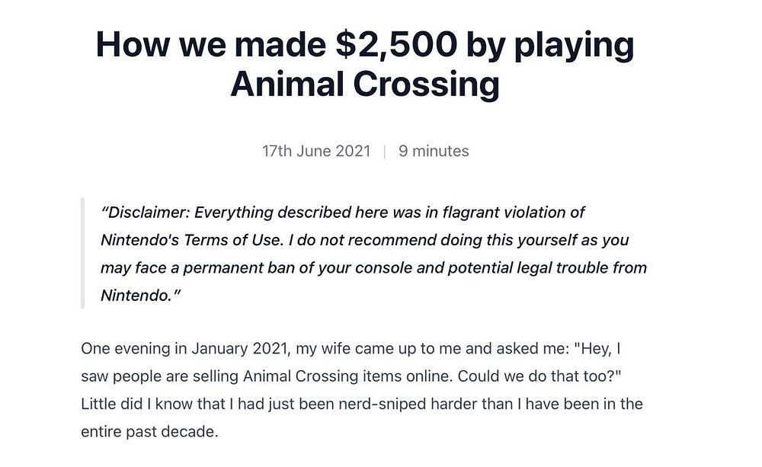
Task: Click the closing "Nintendo." at the quote's end
Action: coord(134,296)
